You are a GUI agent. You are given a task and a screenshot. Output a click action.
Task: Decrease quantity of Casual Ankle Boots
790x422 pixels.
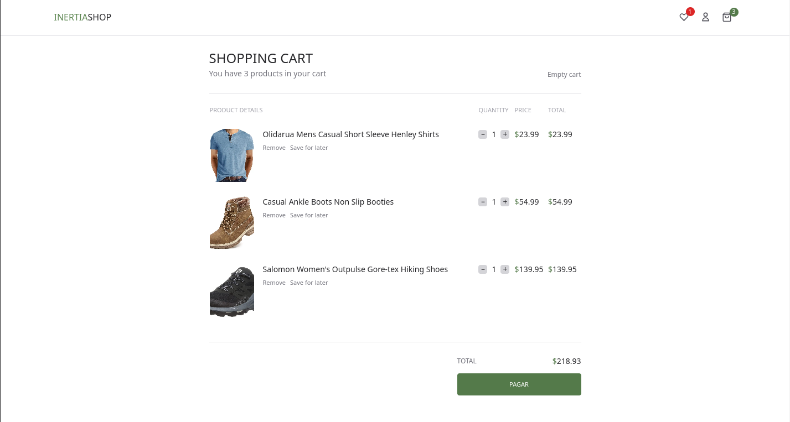click(x=483, y=202)
